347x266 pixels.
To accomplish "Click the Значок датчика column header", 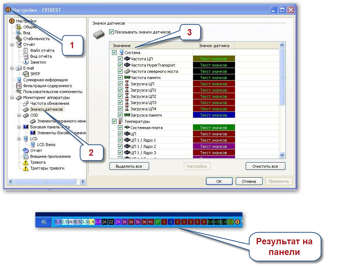I will [x=214, y=46].
